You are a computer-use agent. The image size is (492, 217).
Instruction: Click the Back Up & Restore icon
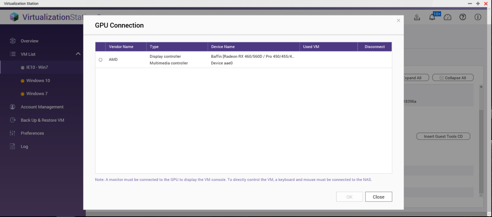(12, 120)
